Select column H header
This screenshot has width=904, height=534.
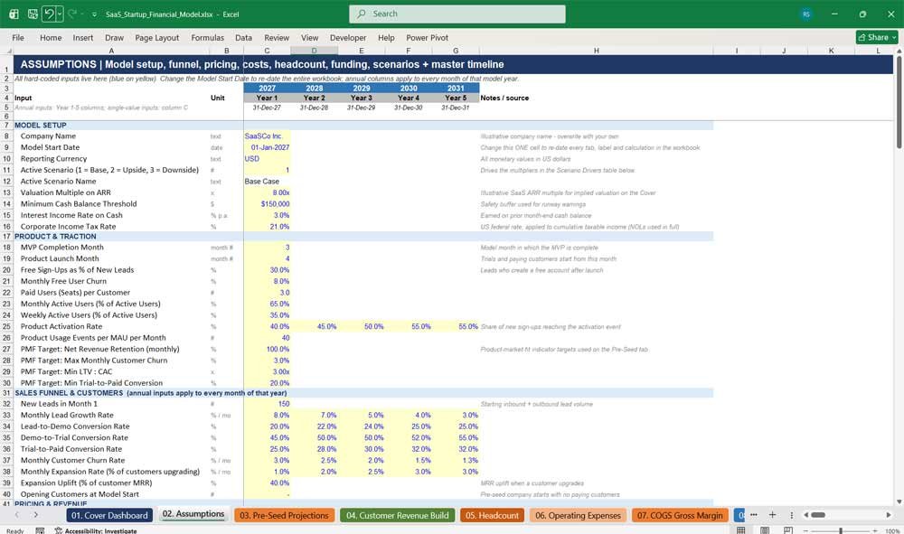(x=596, y=51)
